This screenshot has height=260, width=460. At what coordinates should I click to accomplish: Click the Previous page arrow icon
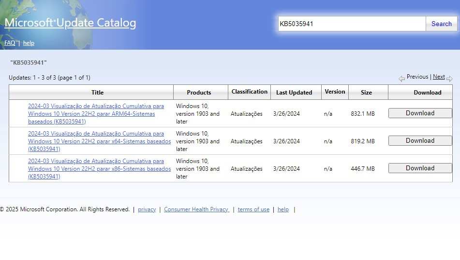click(x=401, y=79)
